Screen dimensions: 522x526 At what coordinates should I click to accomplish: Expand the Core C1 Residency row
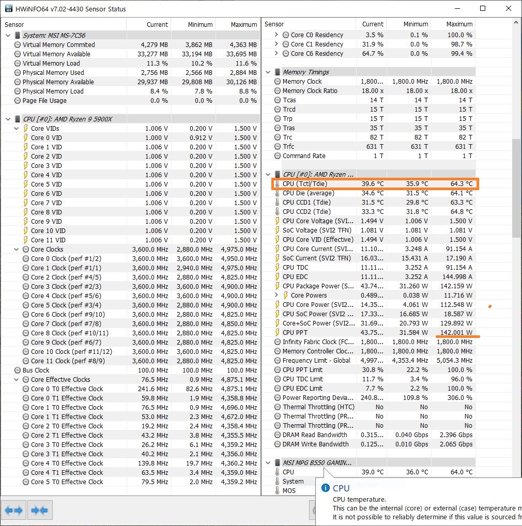click(276, 44)
